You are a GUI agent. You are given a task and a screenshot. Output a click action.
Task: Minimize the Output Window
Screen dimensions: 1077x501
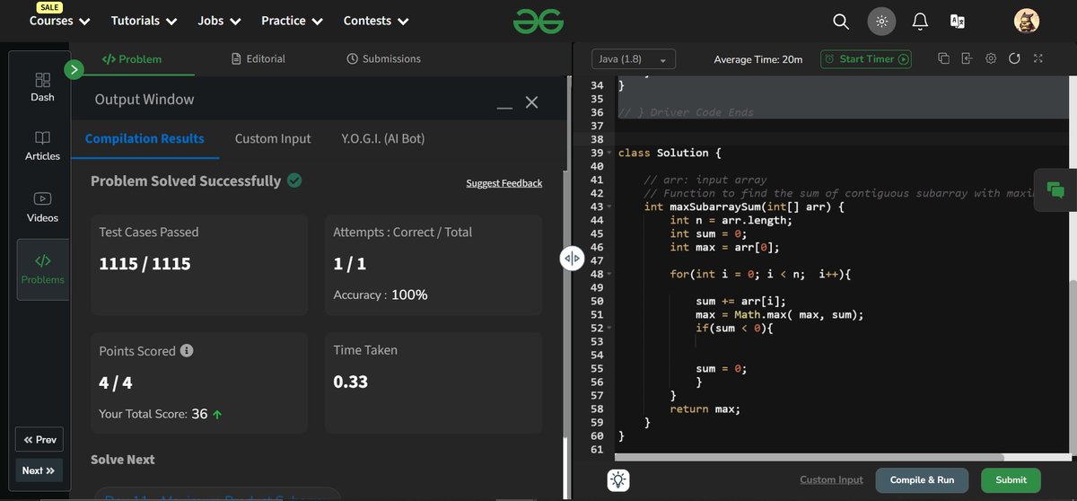pyautogui.click(x=504, y=109)
